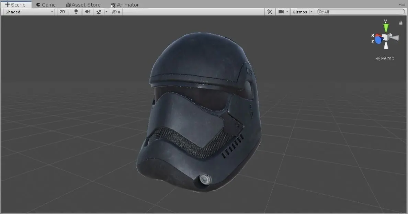This screenshot has width=408, height=214.
Task: Click the scene search field
Action: click(361, 12)
